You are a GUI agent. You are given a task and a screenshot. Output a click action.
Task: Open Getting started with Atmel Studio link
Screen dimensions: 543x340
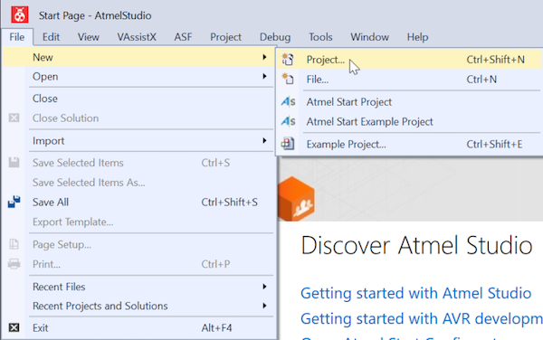pos(415,293)
